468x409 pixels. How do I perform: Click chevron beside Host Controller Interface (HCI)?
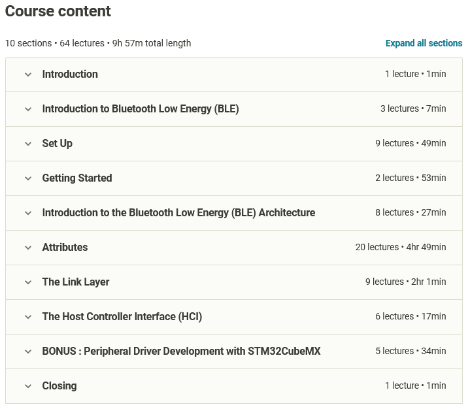(28, 317)
